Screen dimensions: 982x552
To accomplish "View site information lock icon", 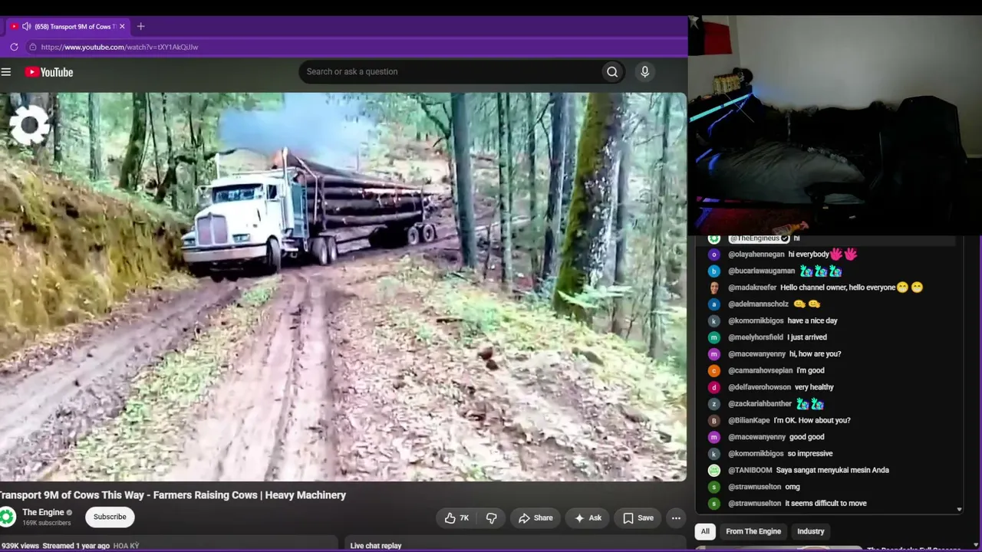I will click(x=32, y=47).
